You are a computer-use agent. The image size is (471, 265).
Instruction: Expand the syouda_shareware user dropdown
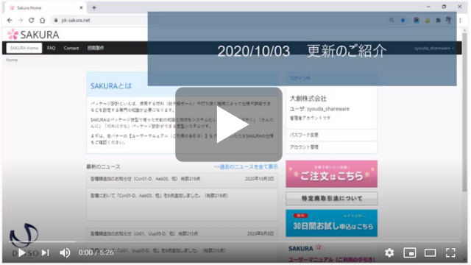click(x=433, y=48)
